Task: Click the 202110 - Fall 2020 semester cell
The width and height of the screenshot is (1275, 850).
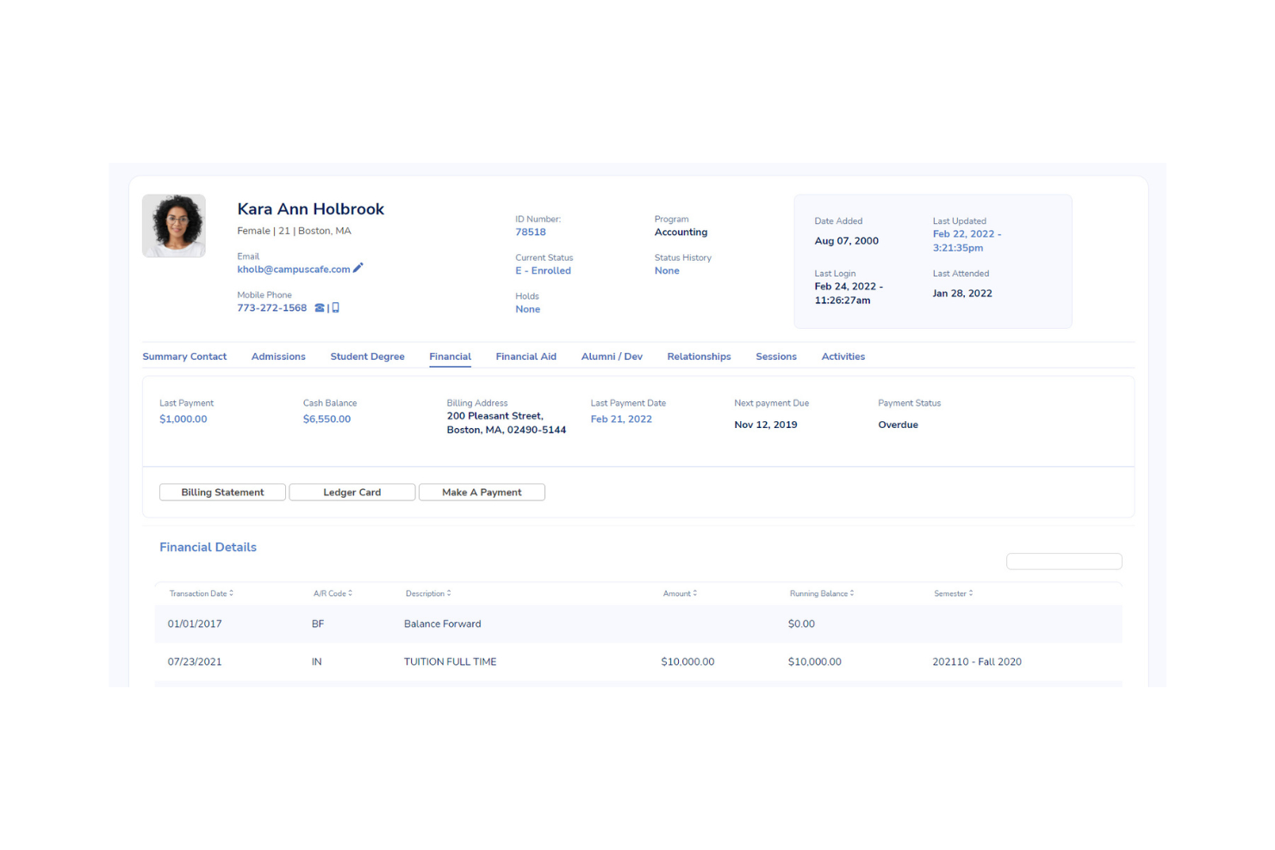Action: (977, 662)
